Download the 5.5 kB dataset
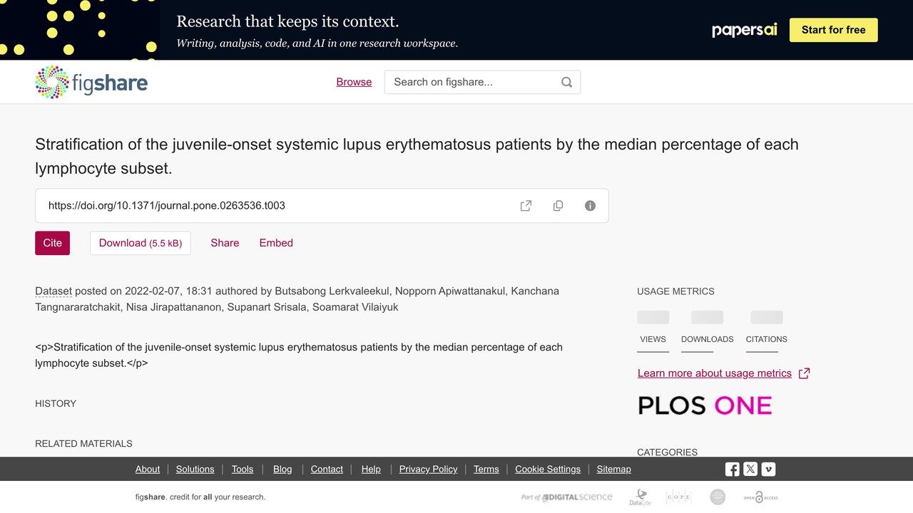The height and width of the screenshot is (513, 913). coord(141,243)
